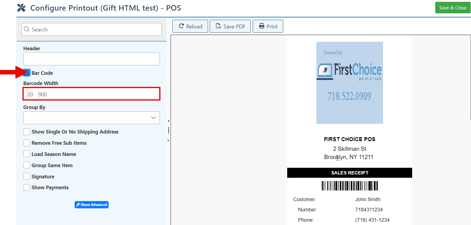The image size is (471, 225).
Task: Turn on the Signature checkbox
Action: click(27, 177)
